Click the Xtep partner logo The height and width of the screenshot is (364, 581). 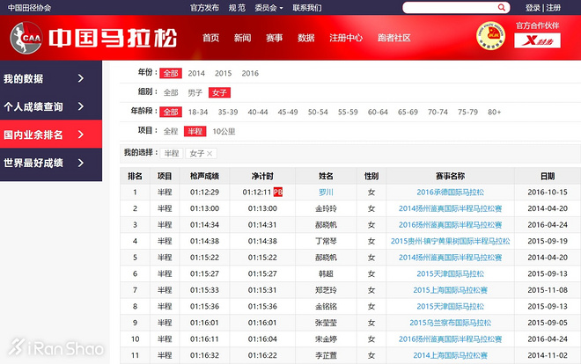pyautogui.click(x=537, y=40)
